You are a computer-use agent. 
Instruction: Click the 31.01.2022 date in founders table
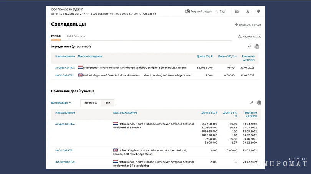tap(247, 75)
